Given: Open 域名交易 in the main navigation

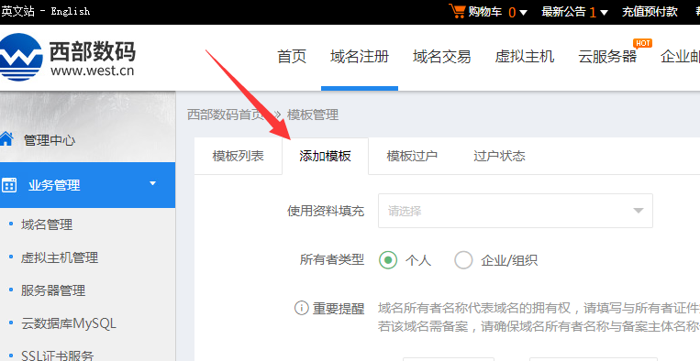Looking at the screenshot, I should click(x=441, y=57).
